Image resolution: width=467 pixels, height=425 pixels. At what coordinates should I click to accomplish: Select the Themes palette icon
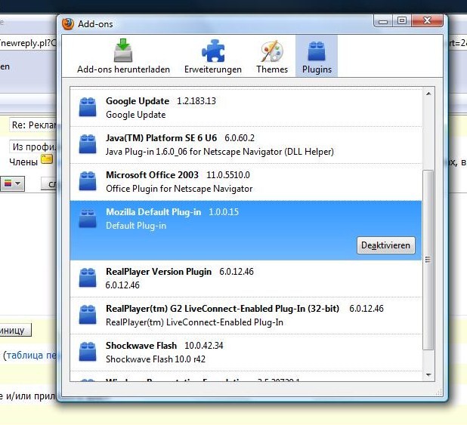click(272, 51)
